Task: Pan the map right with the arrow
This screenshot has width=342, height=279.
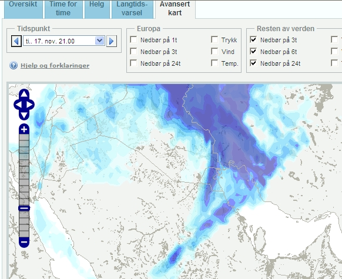Action: point(30,105)
